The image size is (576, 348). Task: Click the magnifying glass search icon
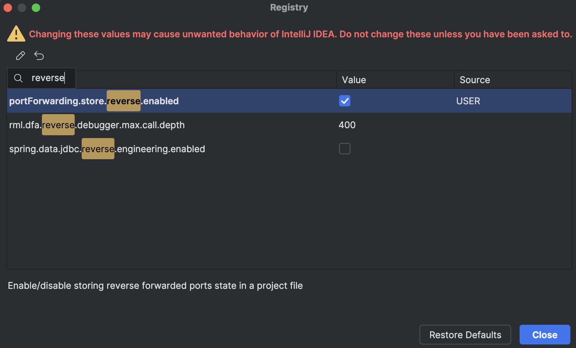point(18,78)
